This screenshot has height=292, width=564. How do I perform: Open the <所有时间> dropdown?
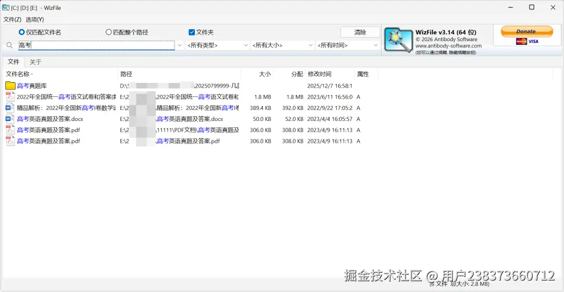point(347,45)
